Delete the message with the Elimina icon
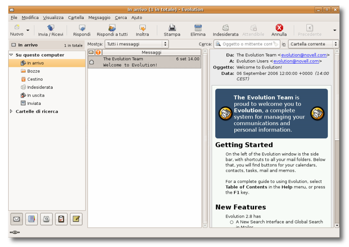The height and width of the screenshot is (247, 349). tap(198, 28)
